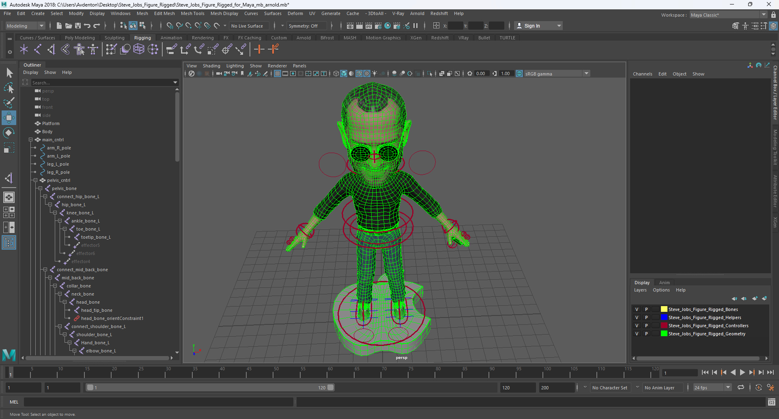Switch to the Animation shelf tab
Viewport: 779px width, 419px height.
point(171,38)
